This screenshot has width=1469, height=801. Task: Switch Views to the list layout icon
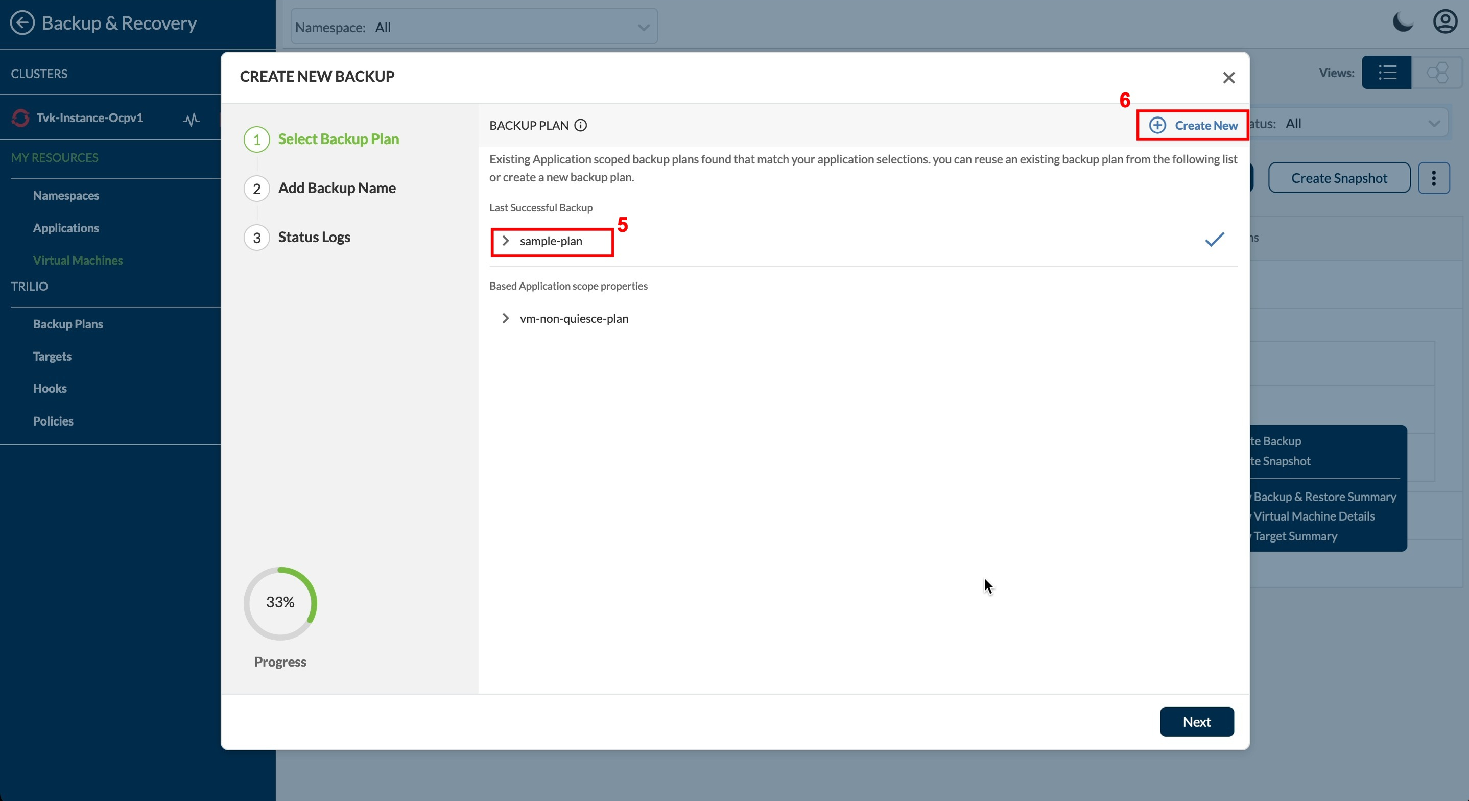click(1387, 73)
